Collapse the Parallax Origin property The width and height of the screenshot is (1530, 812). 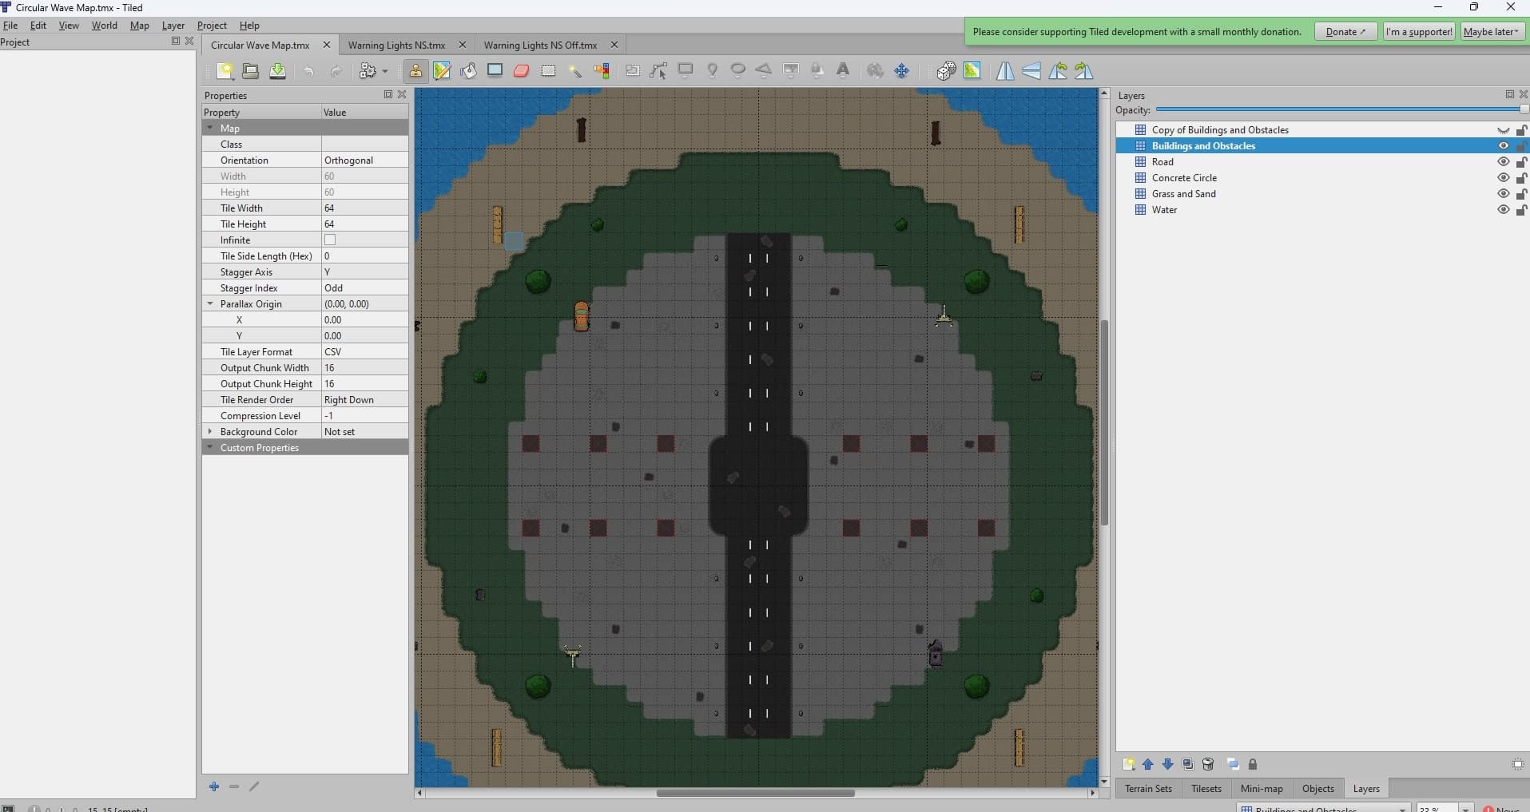(210, 303)
